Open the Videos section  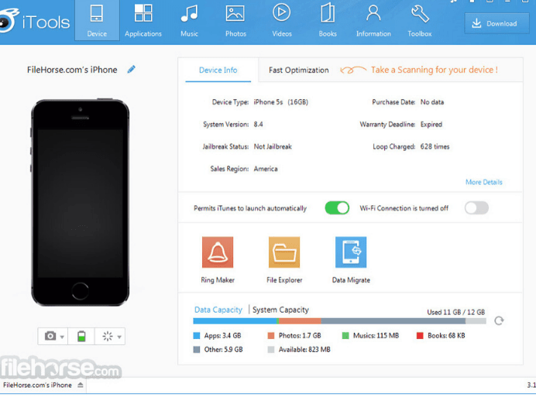[x=282, y=20]
